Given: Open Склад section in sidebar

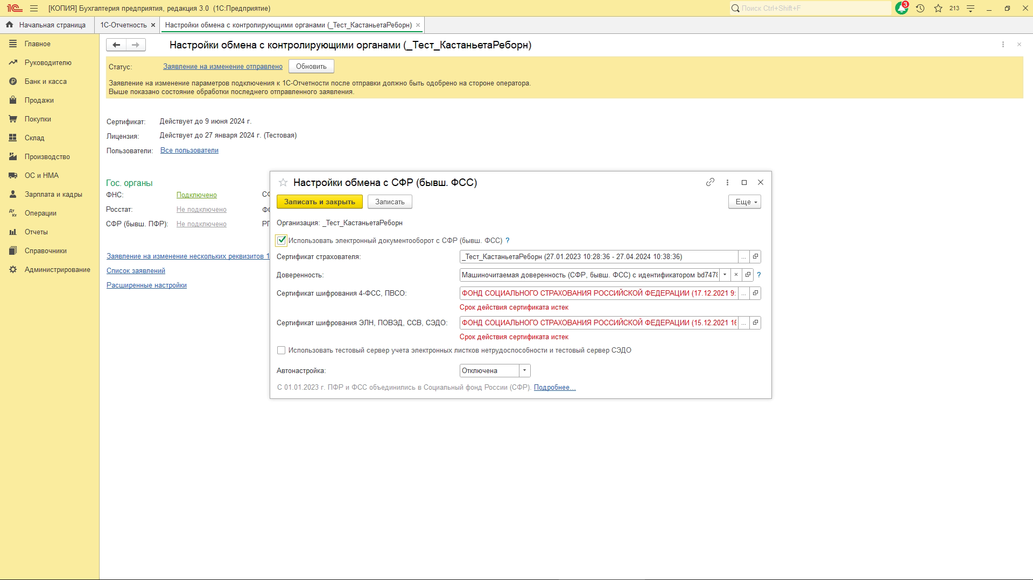Looking at the screenshot, I should 34,138.
